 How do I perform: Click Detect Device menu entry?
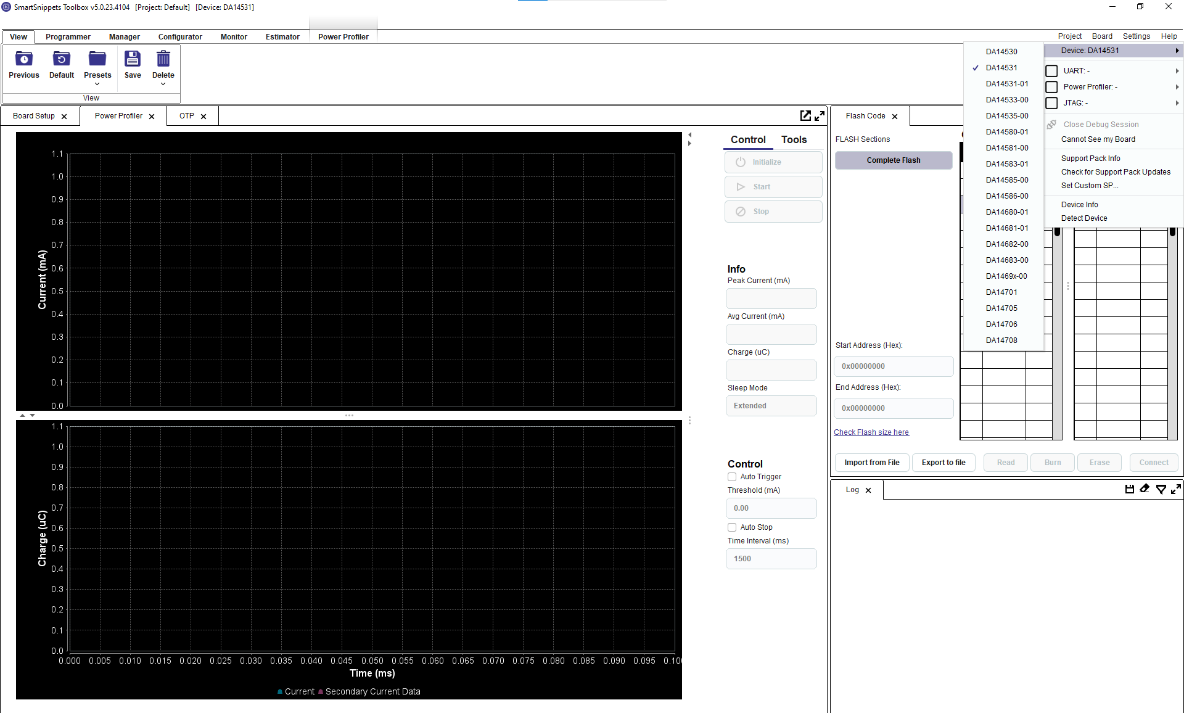[x=1084, y=218]
